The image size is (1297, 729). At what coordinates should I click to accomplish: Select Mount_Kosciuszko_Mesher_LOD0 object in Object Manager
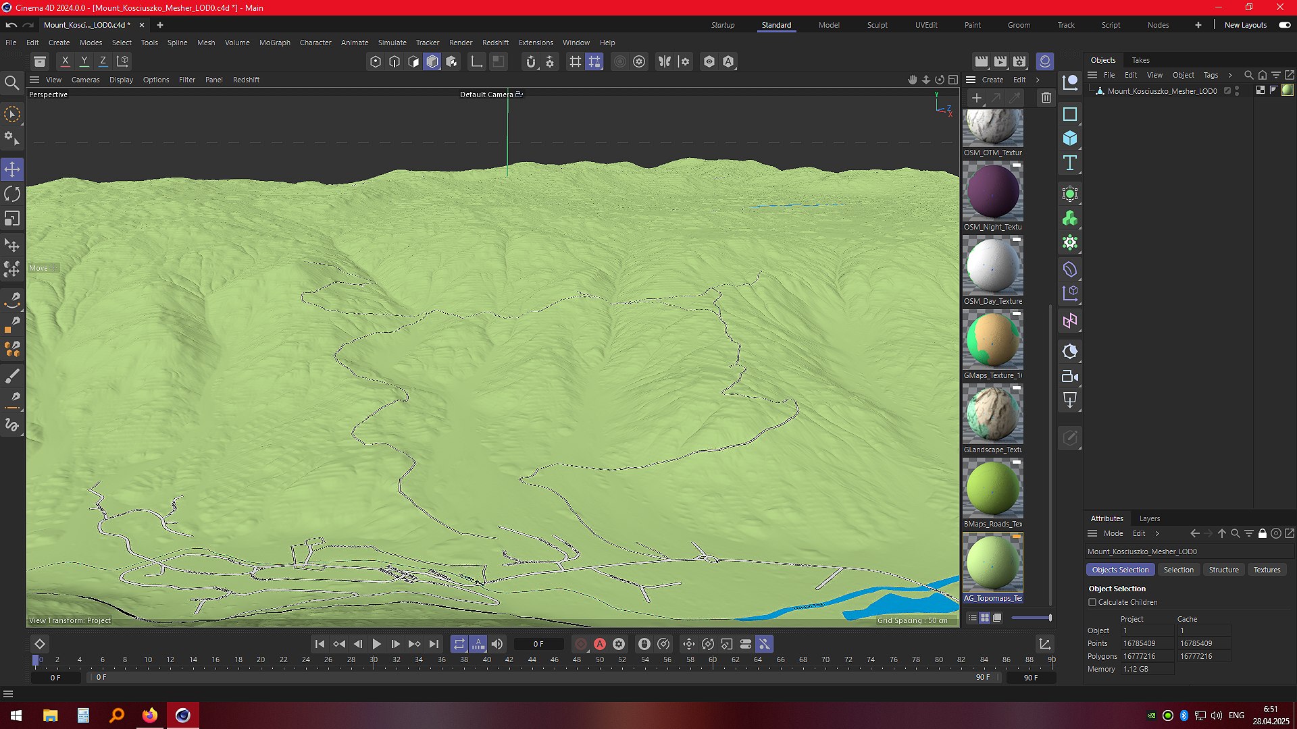(1162, 90)
